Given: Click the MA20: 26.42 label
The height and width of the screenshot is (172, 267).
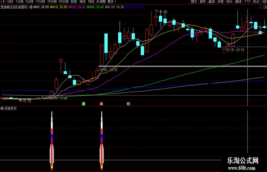Looking at the screenshot, I should (x=77, y=7).
